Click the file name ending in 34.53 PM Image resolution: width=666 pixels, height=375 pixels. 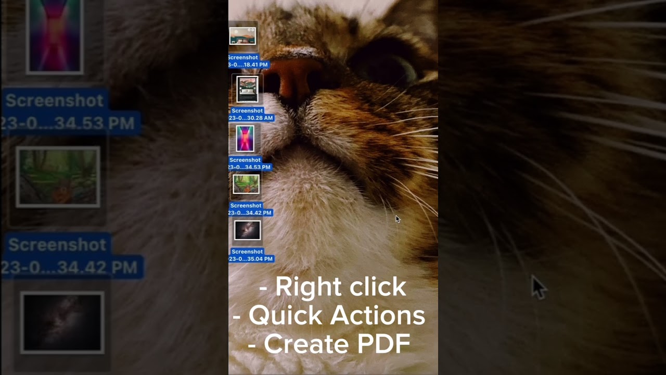pyautogui.click(x=250, y=164)
